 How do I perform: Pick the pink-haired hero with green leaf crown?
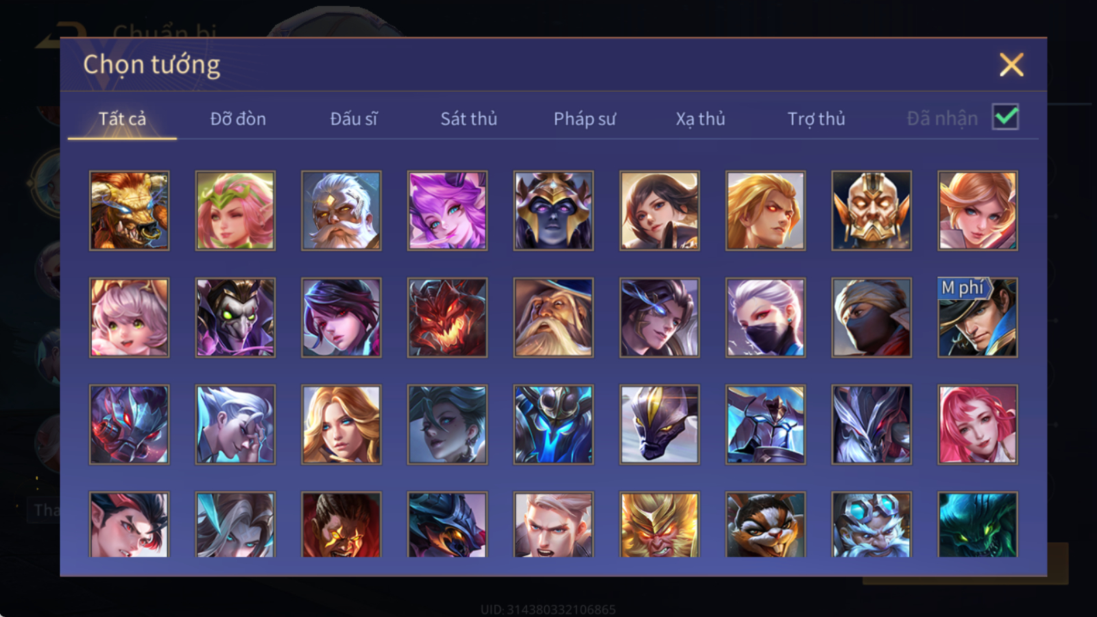[235, 210]
